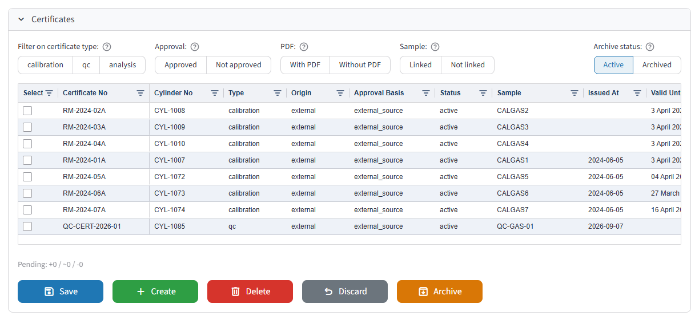Screen dimensions: 699x320
Task: Tick checkbox for row RM-2024-02A
Action: tap(27, 111)
